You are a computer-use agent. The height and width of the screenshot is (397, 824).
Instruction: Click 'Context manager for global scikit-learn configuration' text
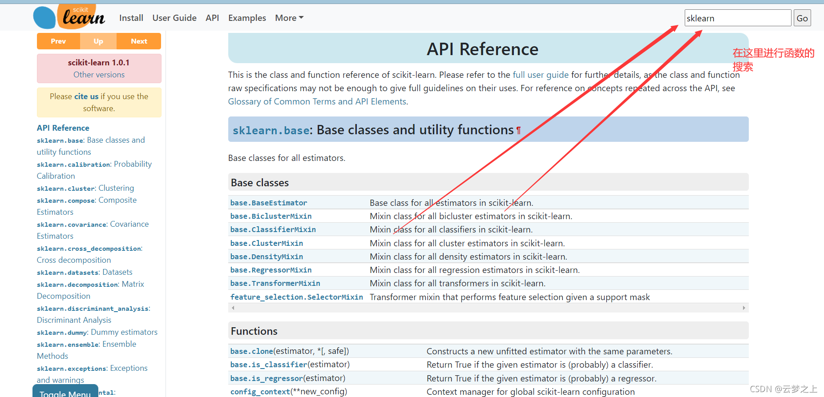pyautogui.click(x=531, y=392)
